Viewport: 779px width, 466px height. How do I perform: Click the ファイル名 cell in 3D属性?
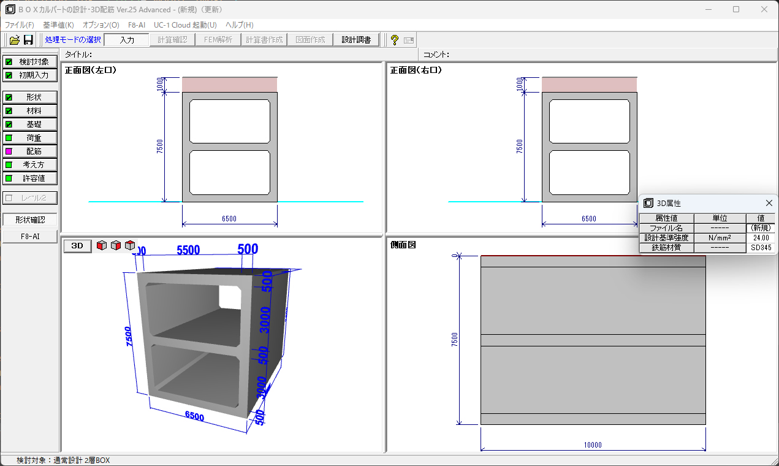[666, 228]
